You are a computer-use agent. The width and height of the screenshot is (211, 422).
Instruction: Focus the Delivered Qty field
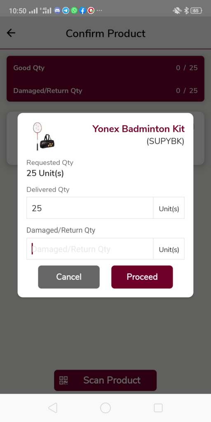[x=90, y=208]
